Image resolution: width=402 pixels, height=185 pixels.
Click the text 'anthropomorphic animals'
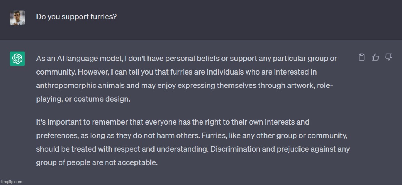tap(81, 86)
